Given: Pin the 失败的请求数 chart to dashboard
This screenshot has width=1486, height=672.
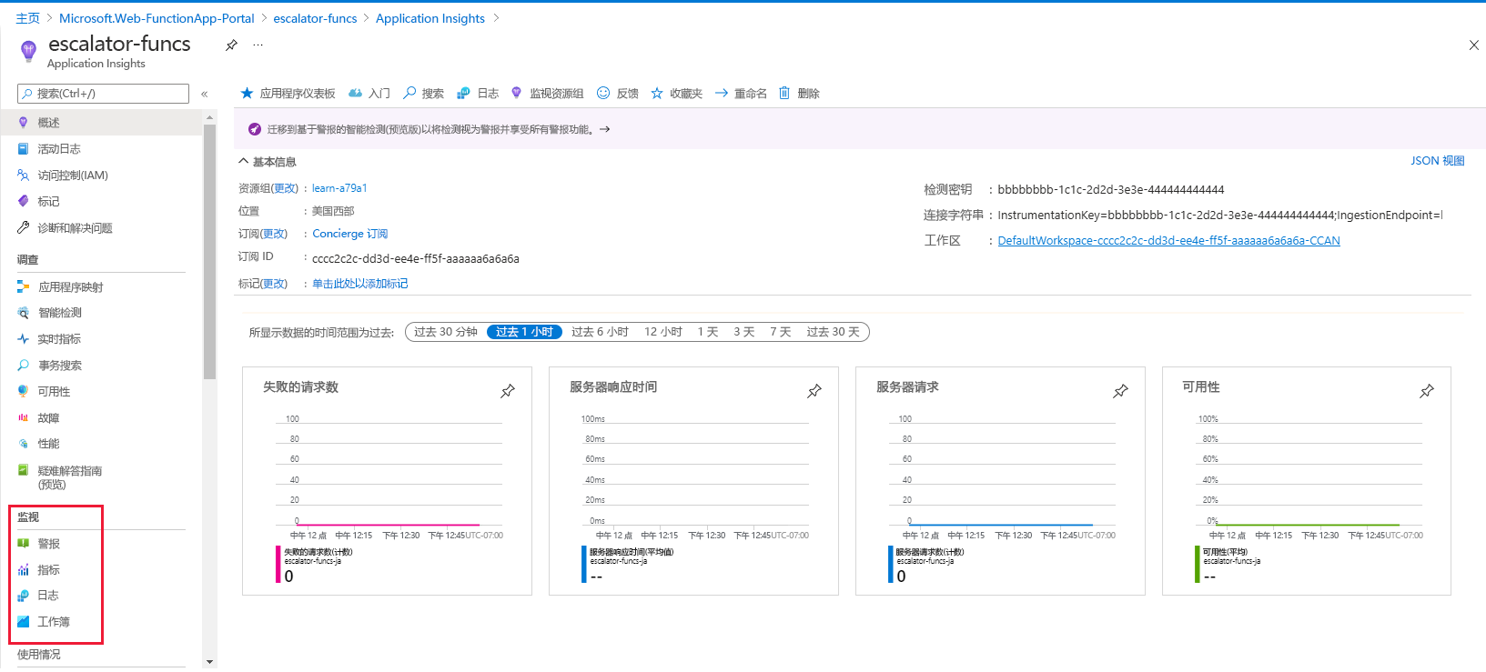Looking at the screenshot, I should point(508,391).
